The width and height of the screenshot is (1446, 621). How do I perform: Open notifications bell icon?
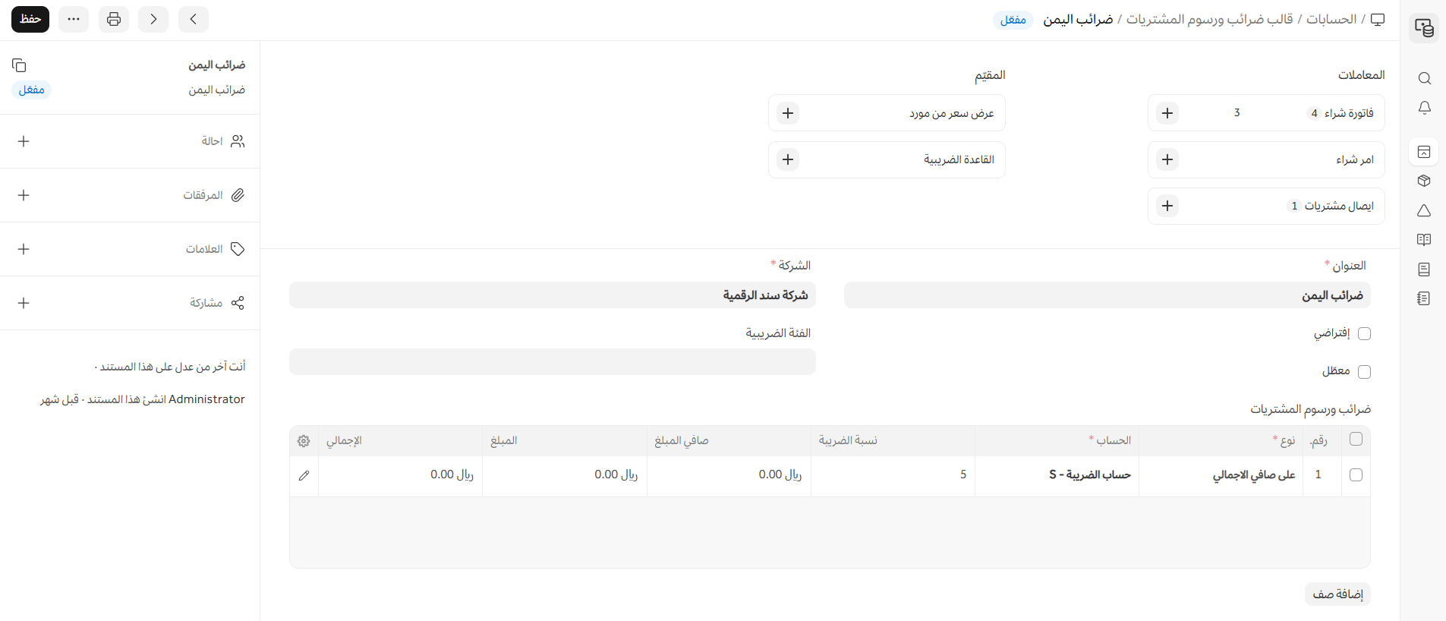pos(1424,108)
